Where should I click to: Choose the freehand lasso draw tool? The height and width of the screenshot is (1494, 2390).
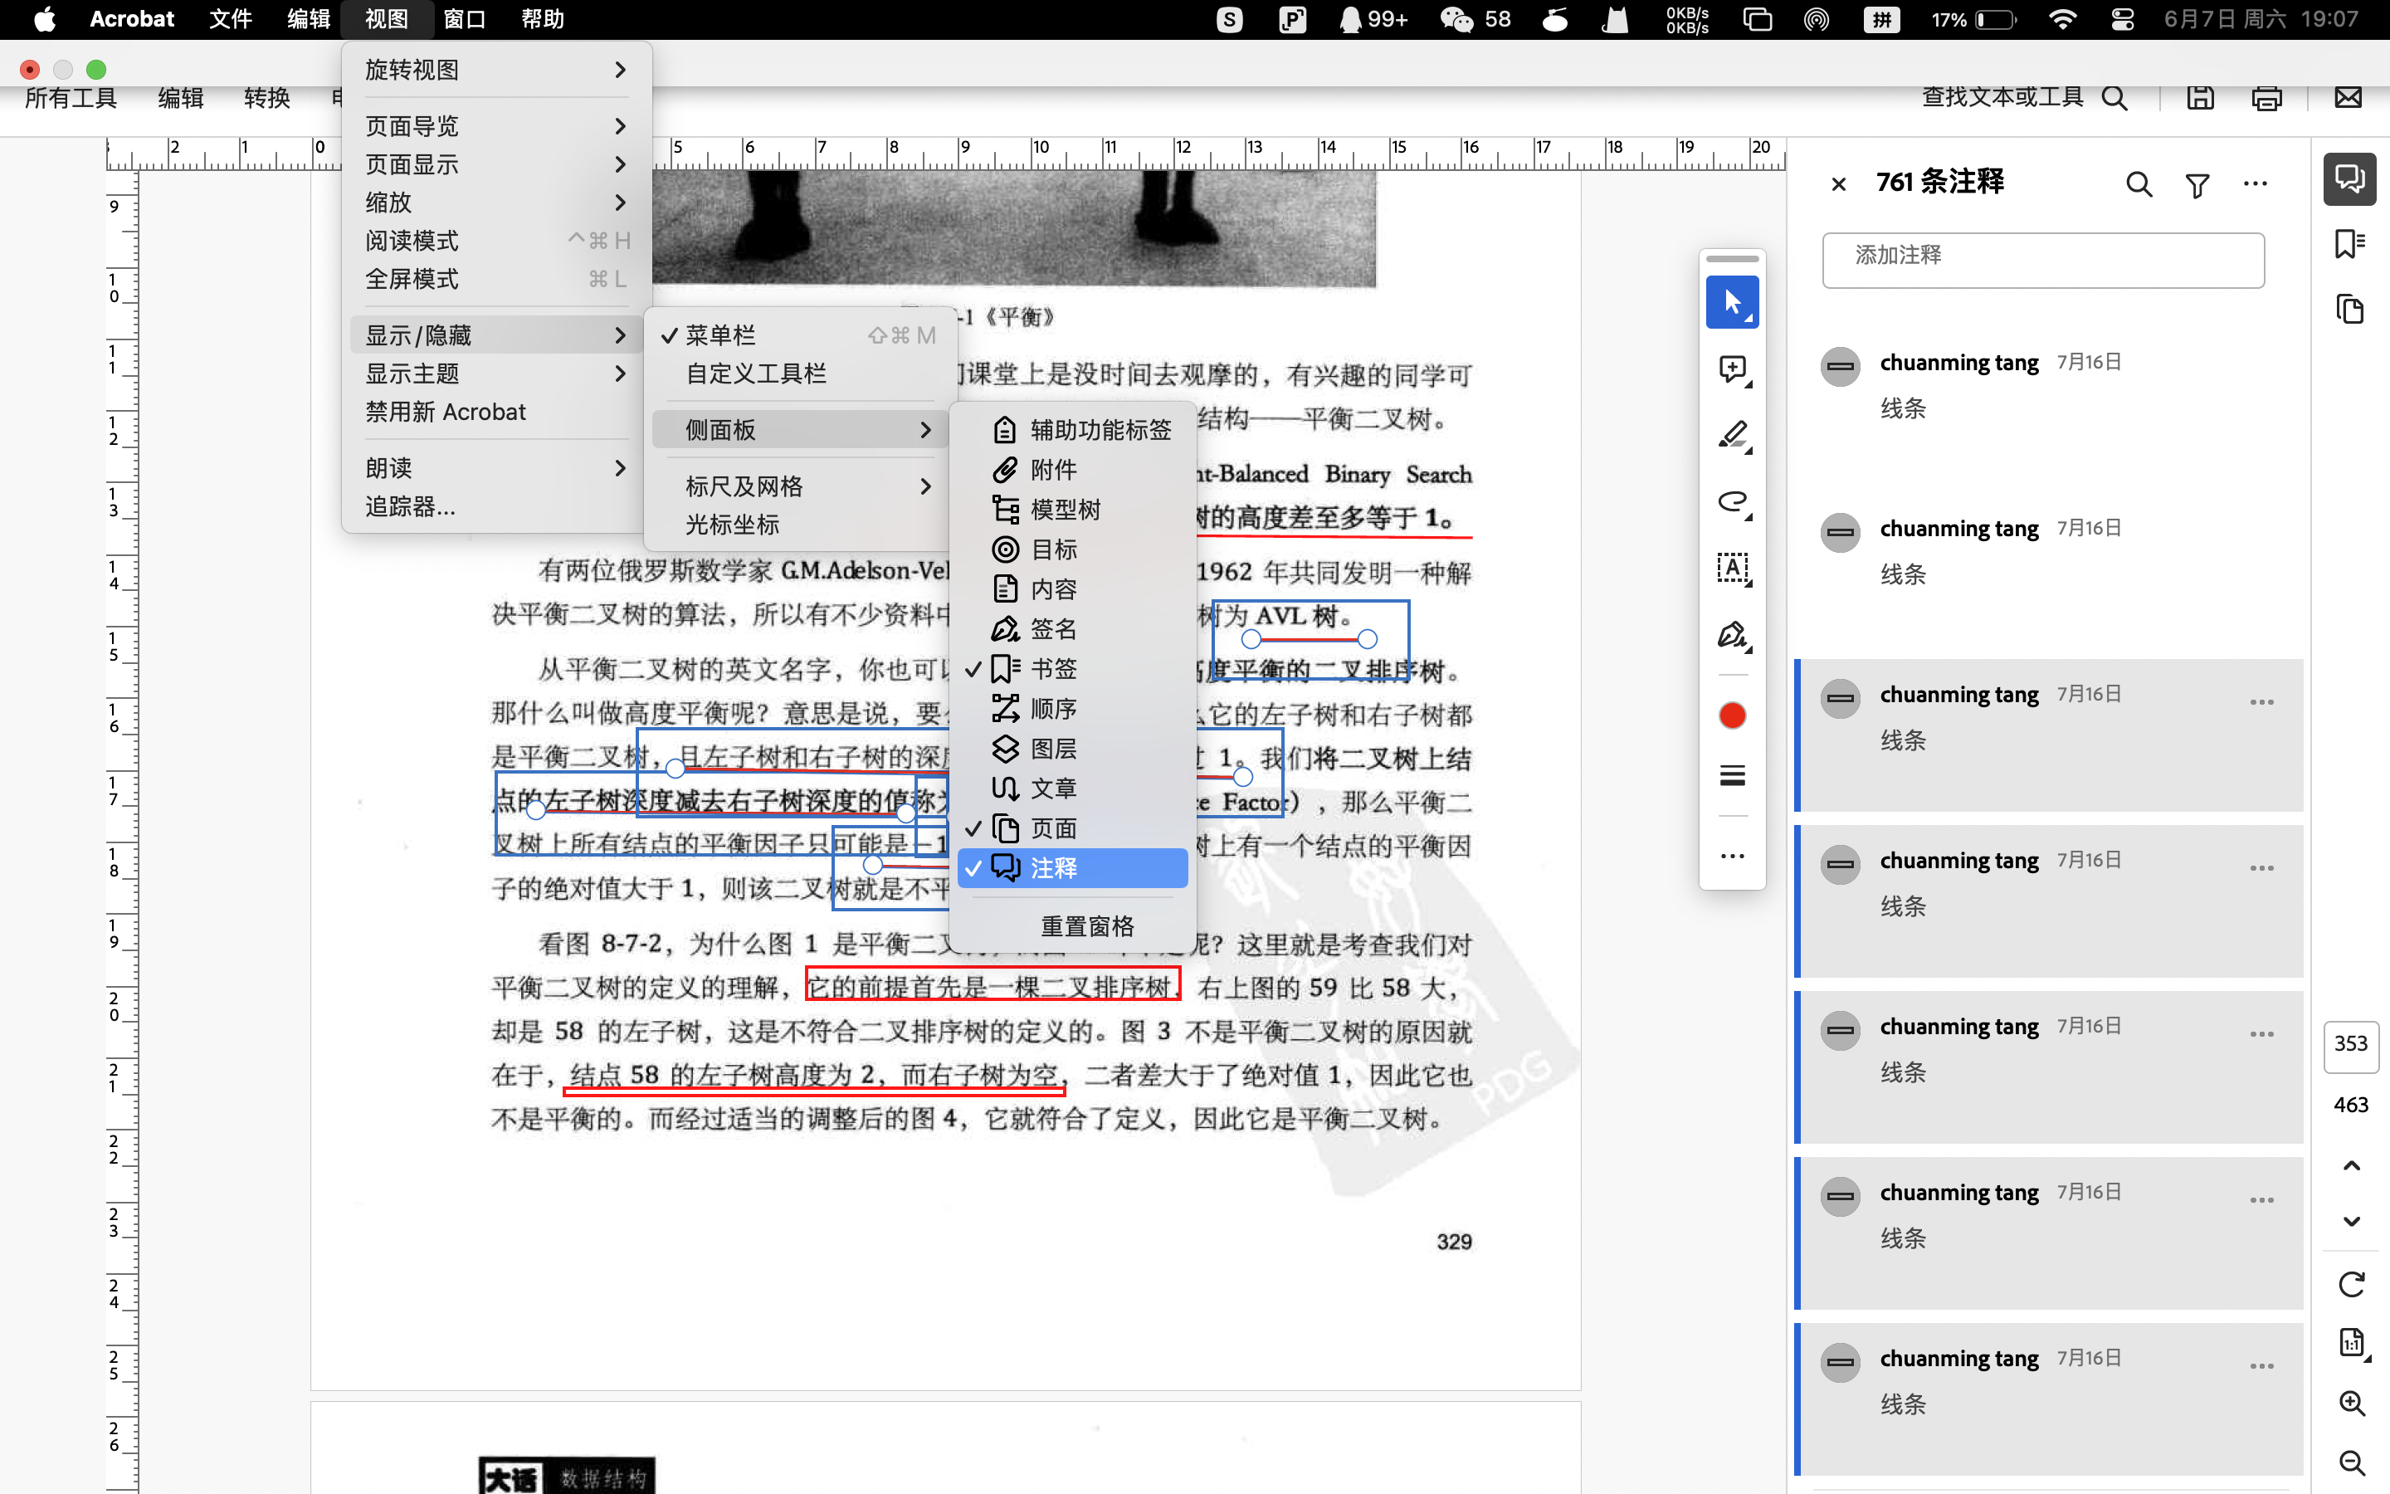click(1731, 502)
